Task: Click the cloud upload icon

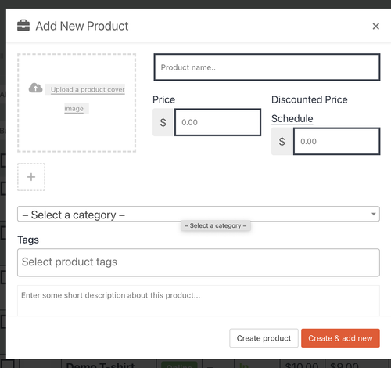Action: tap(35, 88)
